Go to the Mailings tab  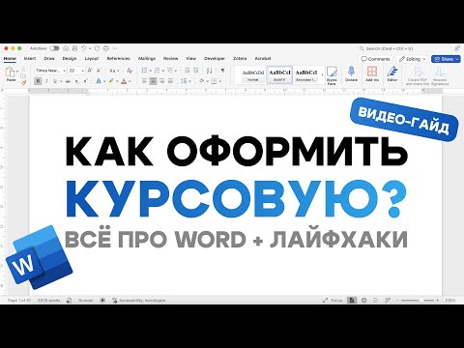point(147,59)
